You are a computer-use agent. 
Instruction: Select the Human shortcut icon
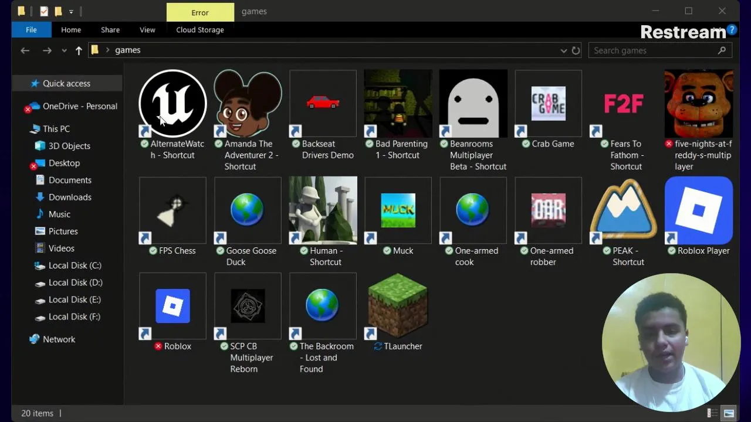point(323,210)
